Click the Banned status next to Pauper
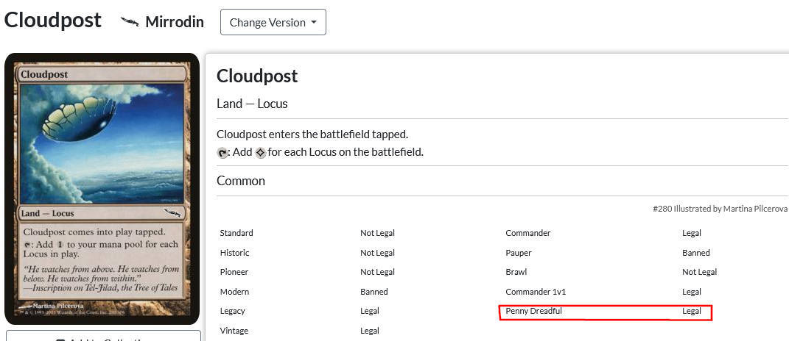The height and width of the screenshot is (341, 789). pos(695,253)
